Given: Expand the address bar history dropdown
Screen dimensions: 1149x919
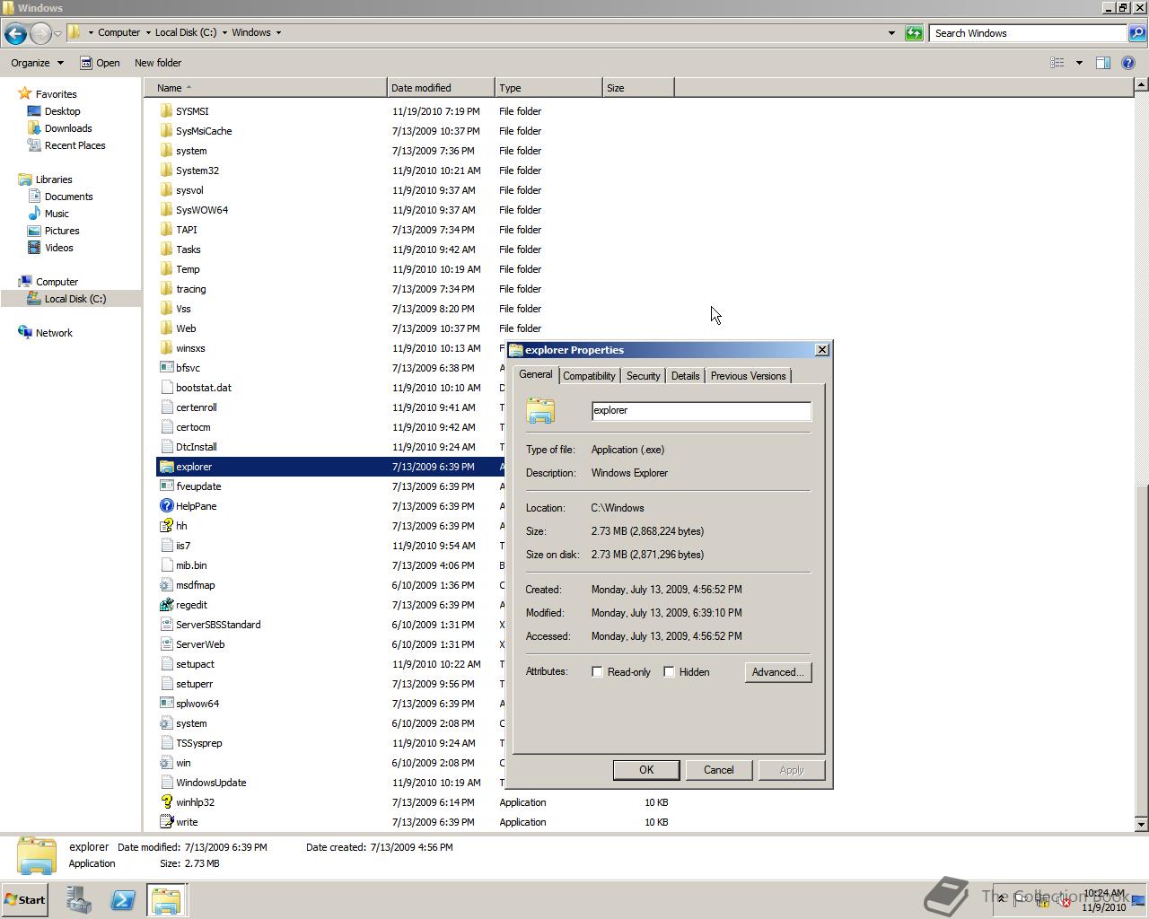Looking at the screenshot, I should coord(891,33).
